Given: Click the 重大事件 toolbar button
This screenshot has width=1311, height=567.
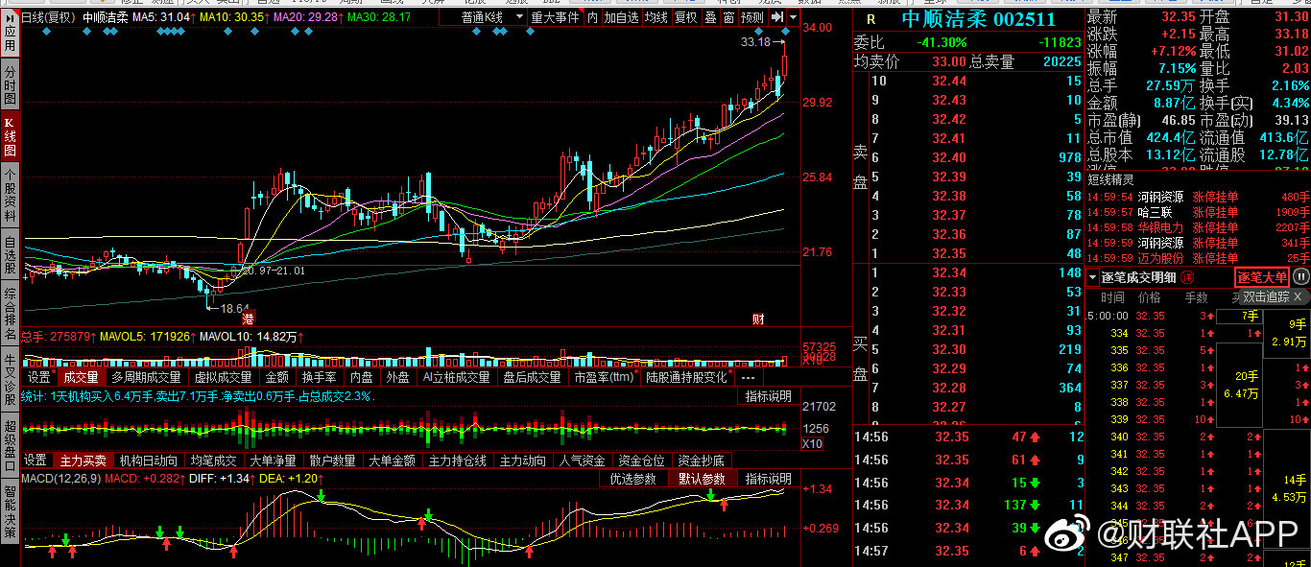Looking at the screenshot, I should coord(555,17).
